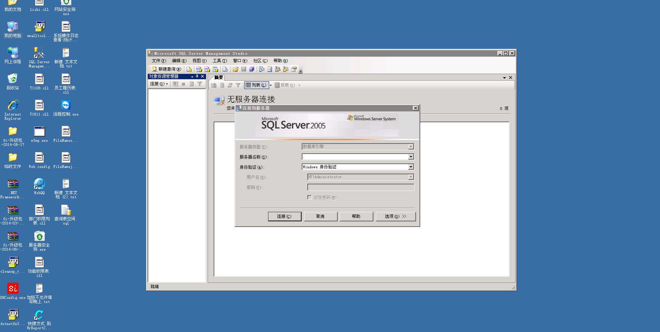Viewport: 660px width, 332px height.
Task: Select the w3wp.exe desktop icon
Action: point(39,134)
